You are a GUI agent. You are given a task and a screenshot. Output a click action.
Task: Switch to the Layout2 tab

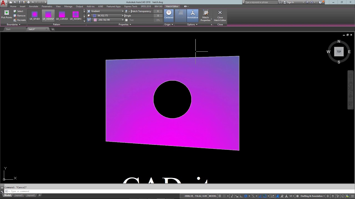31,195
